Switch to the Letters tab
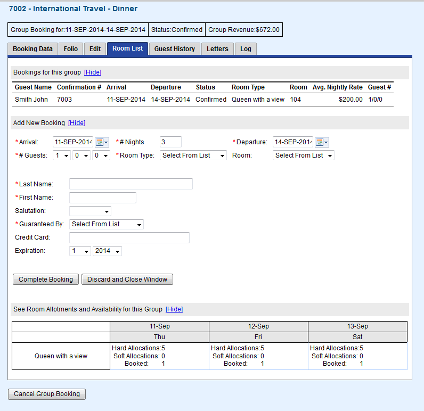This screenshot has height=411, width=424. (x=217, y=49)
